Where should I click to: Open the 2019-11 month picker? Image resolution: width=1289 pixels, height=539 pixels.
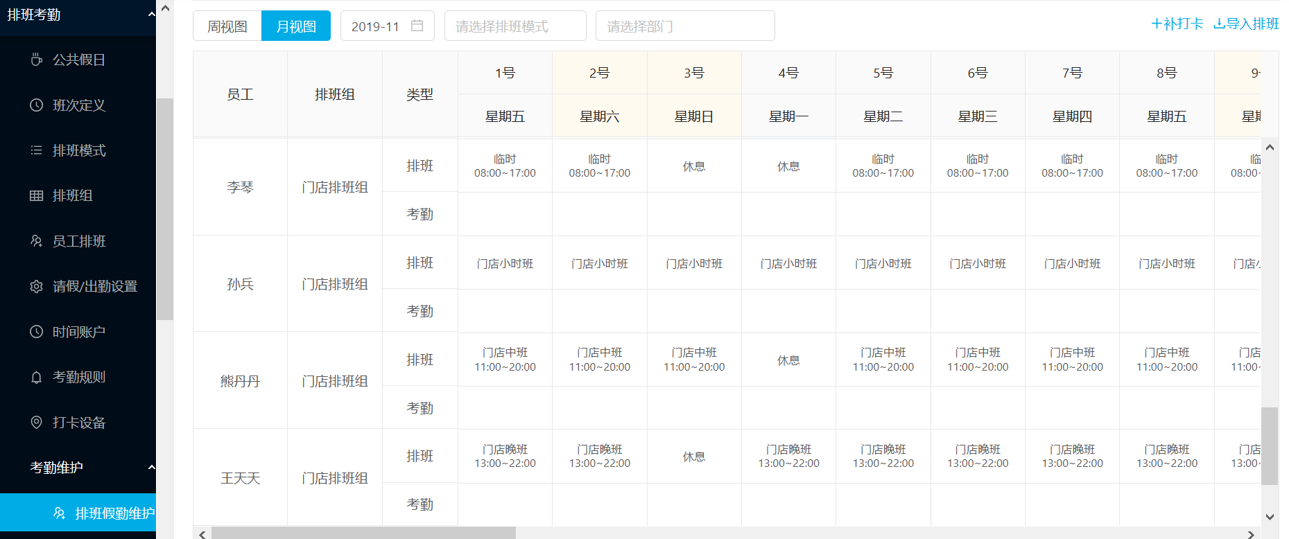388,26
